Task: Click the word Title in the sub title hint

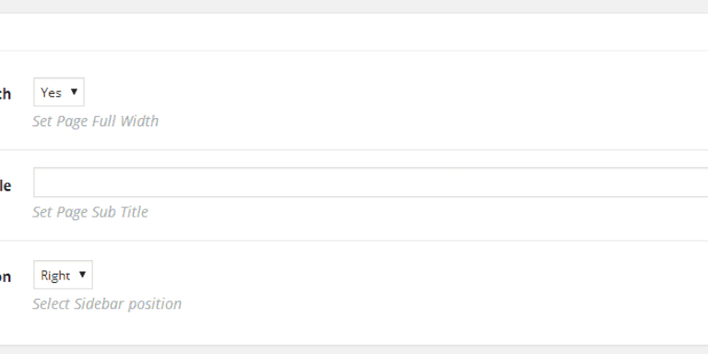Action: [134, 212]
